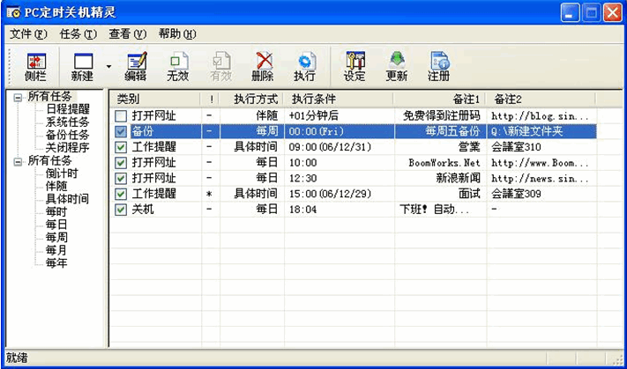Uncheck the 备份 task checkbox
Image resolution: width=627 pixels, height=369 pixels.
click(x=120, y=131)
